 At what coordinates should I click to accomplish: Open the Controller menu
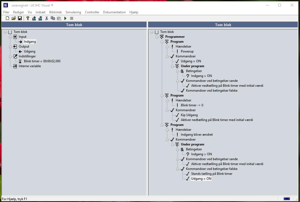(92, 12)
